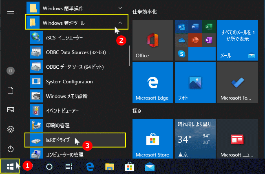Viewport: 265px width, 174px height.
Task: Launch Microsoft Edge from the taskbar
Action: coord(90,167)
